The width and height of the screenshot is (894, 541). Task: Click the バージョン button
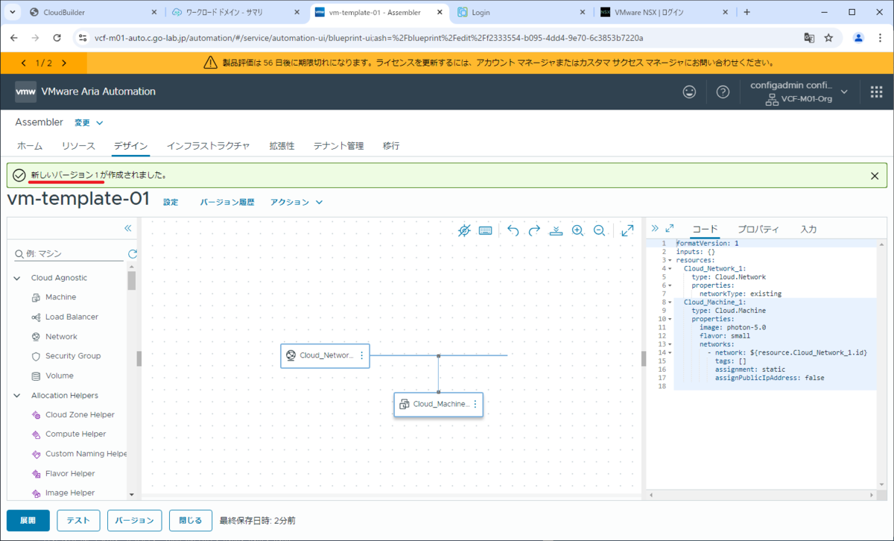(x=134, y=520)
